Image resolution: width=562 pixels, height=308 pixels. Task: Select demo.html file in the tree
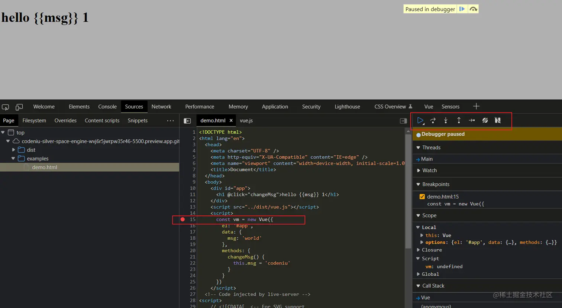click(x=90, y=167)
